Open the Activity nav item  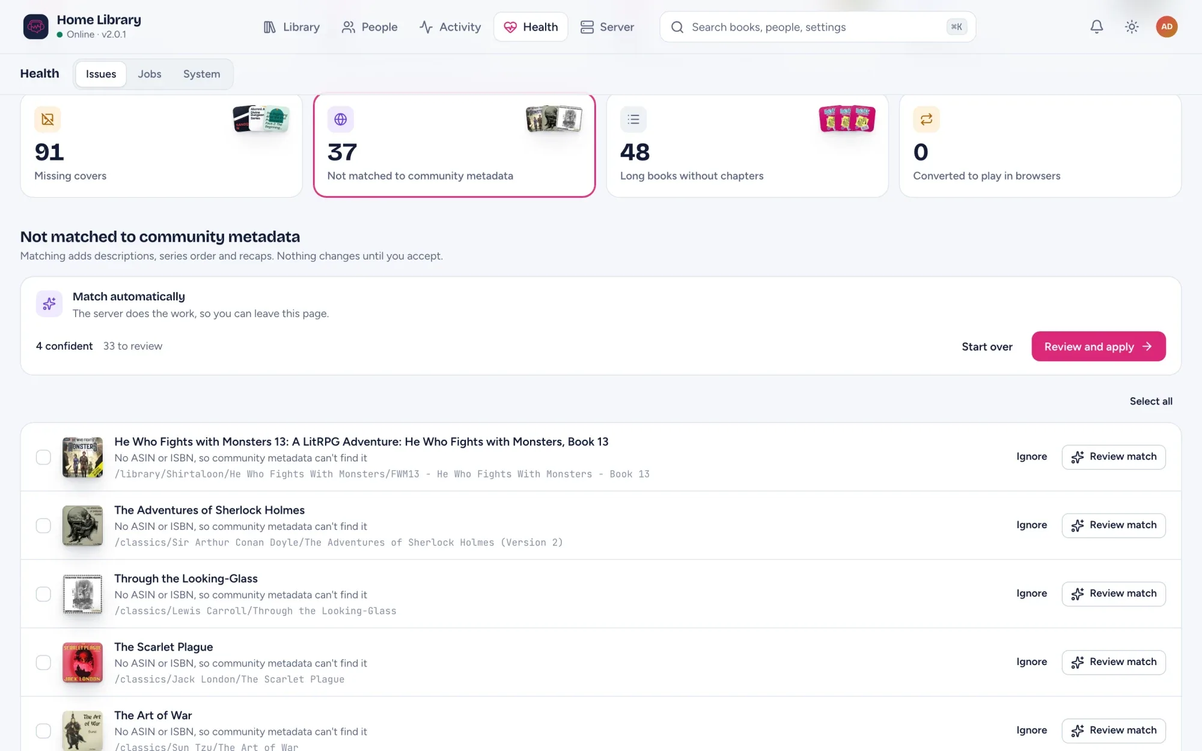pos(450,27)
